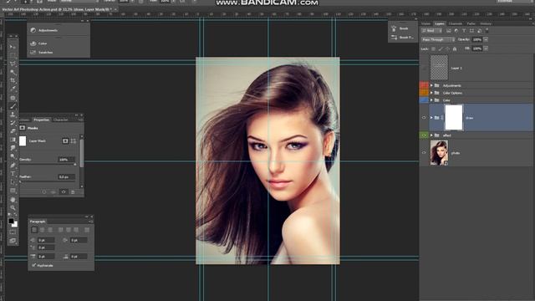Select the Gradient tool
Image resolution: width=535 pixels, height=301 pixels.
pyautogui.click(x=13, y=140)
